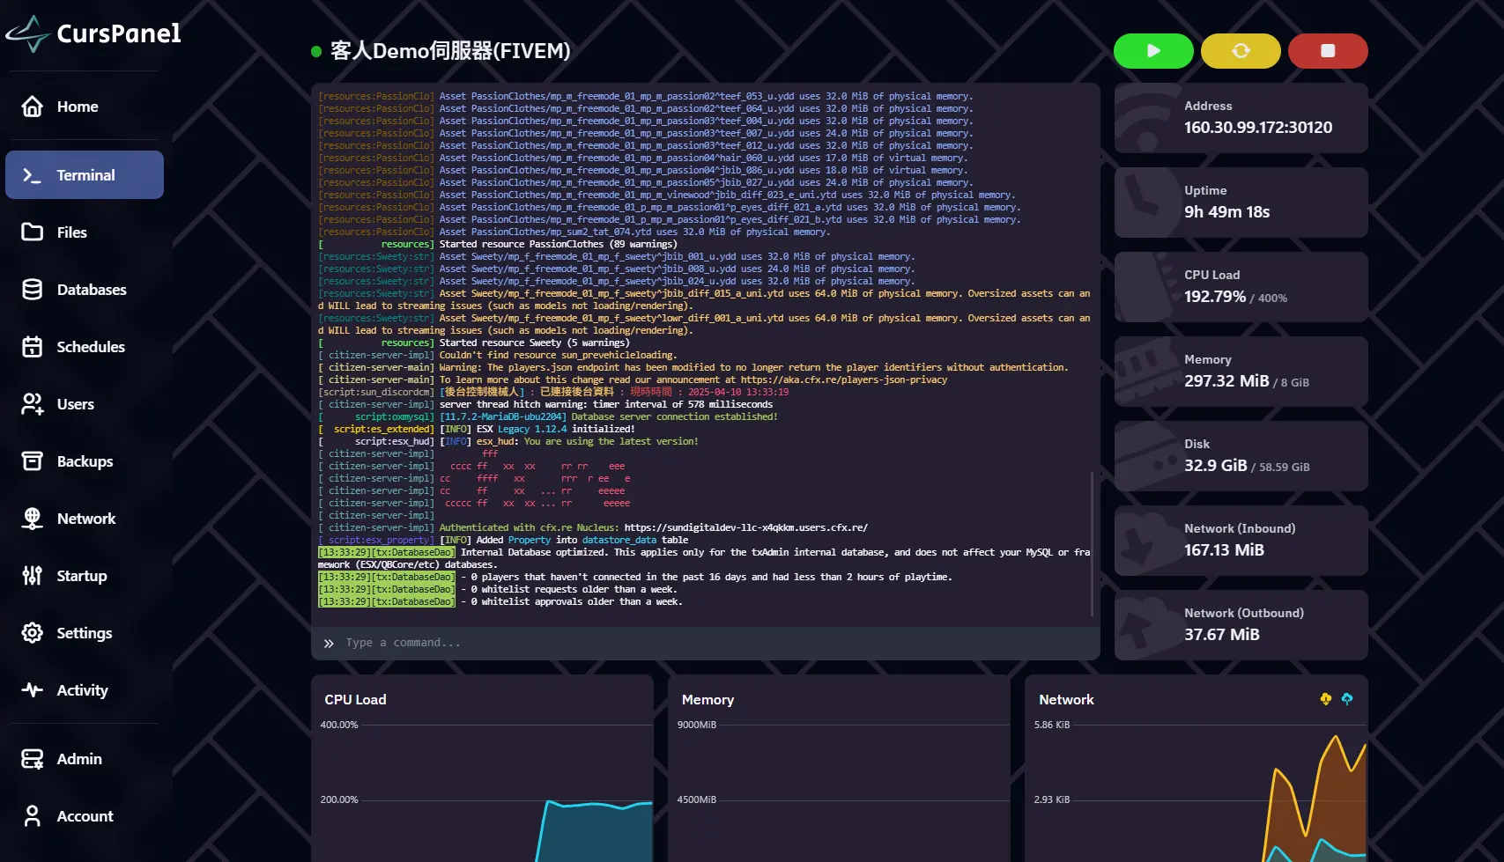Click the Disk 32.9 GiB value

click(x=1216, y=466)
